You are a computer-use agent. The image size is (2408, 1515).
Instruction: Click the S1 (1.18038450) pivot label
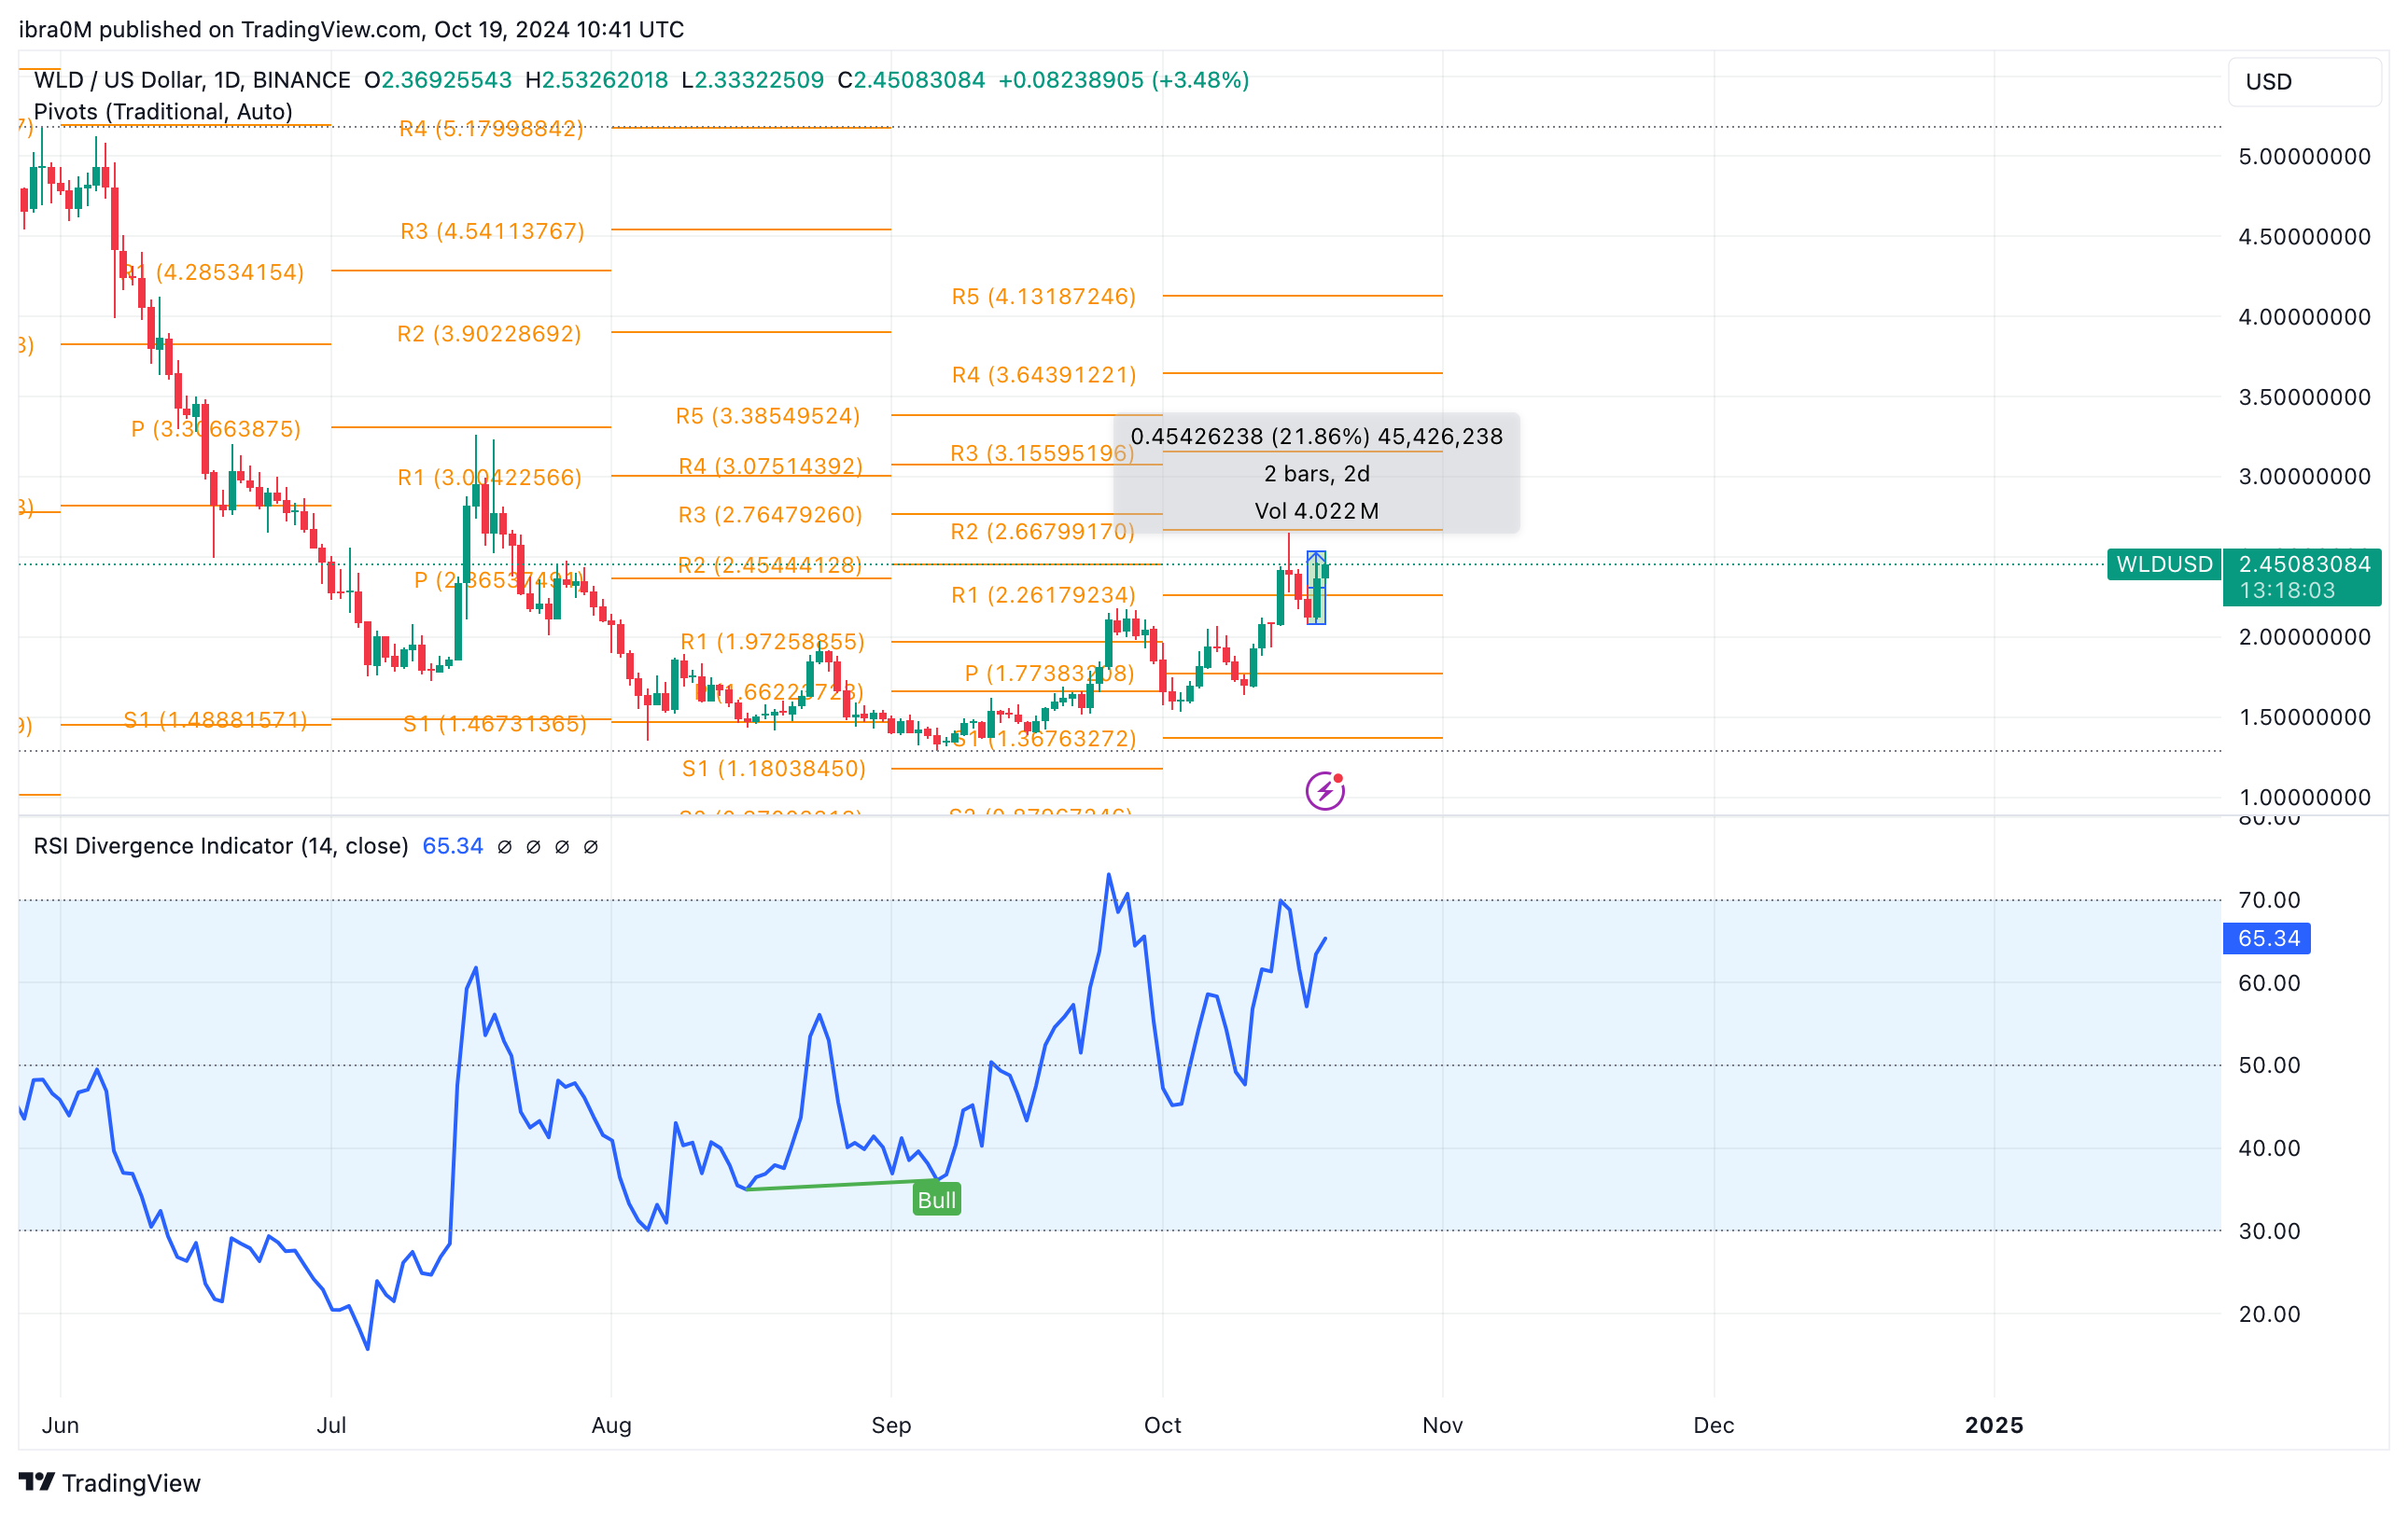click(x=774, y=768)
